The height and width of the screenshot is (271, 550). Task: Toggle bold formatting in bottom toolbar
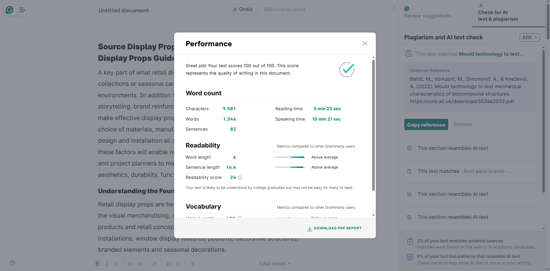97,264
